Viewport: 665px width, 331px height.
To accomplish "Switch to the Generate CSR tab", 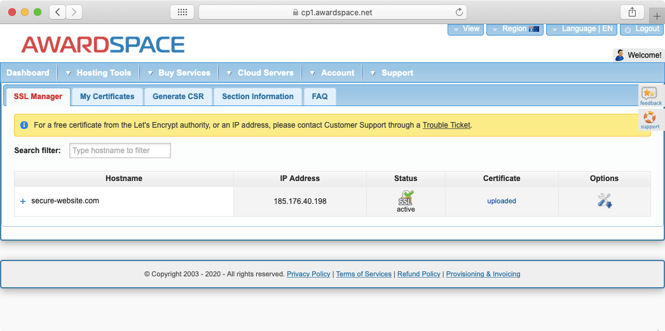I will [x=178, y=97].
